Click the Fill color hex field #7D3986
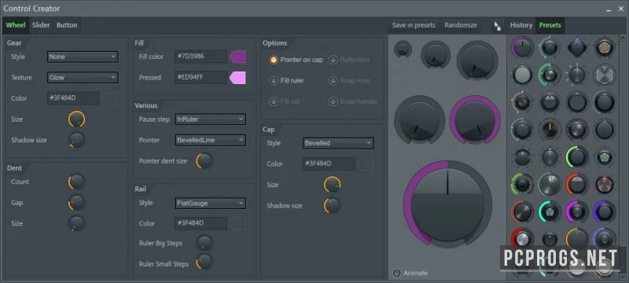Image resolution: width=629 pixels, height=283 pixels. 201,57
